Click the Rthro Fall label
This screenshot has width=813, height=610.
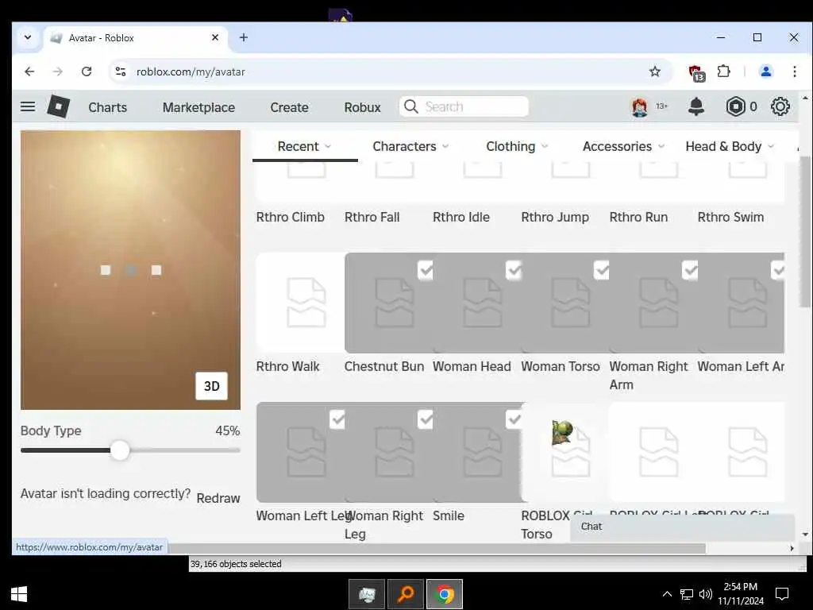tap(372, 218)
